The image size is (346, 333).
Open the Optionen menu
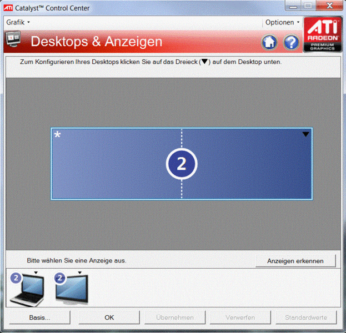[282, 22]
